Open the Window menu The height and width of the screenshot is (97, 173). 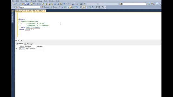pos(52,1)
